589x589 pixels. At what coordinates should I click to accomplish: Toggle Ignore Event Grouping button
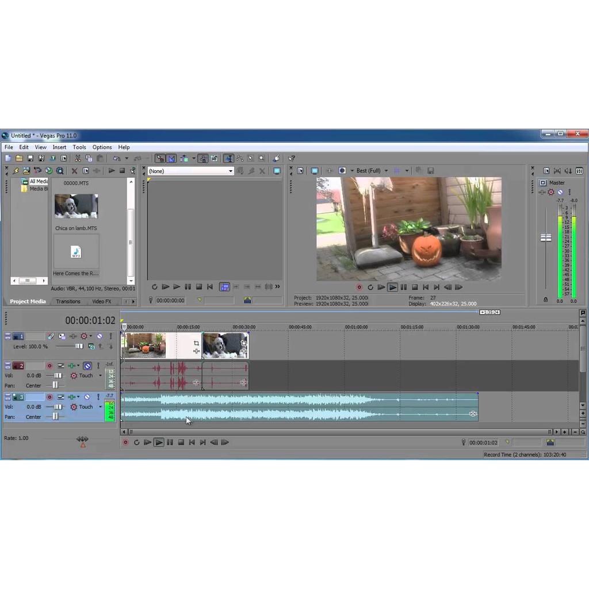pos(214,159)
